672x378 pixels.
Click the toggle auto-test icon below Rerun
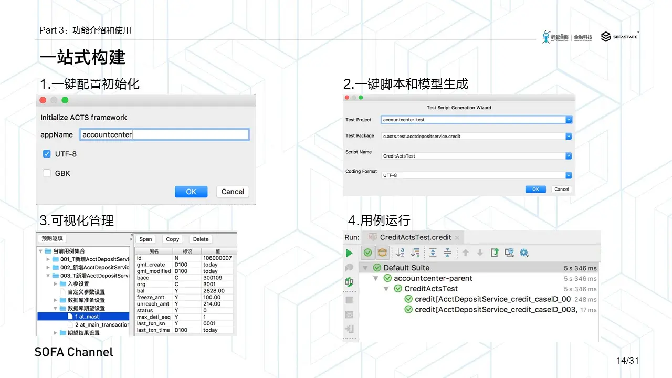349,282
